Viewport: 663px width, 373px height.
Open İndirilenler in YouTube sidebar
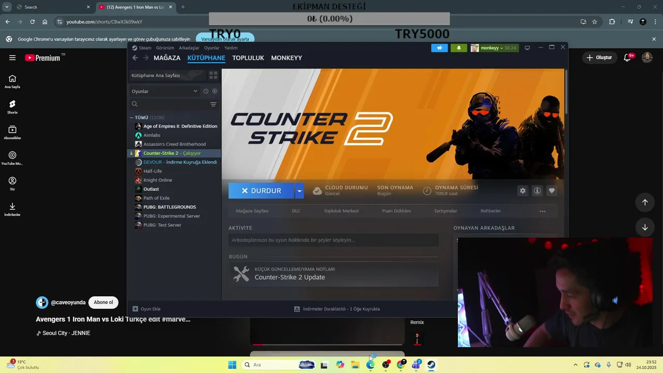12,209
